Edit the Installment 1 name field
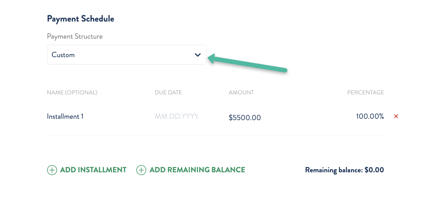This screenshot has height=206, width=426. (x=65, y=117)
